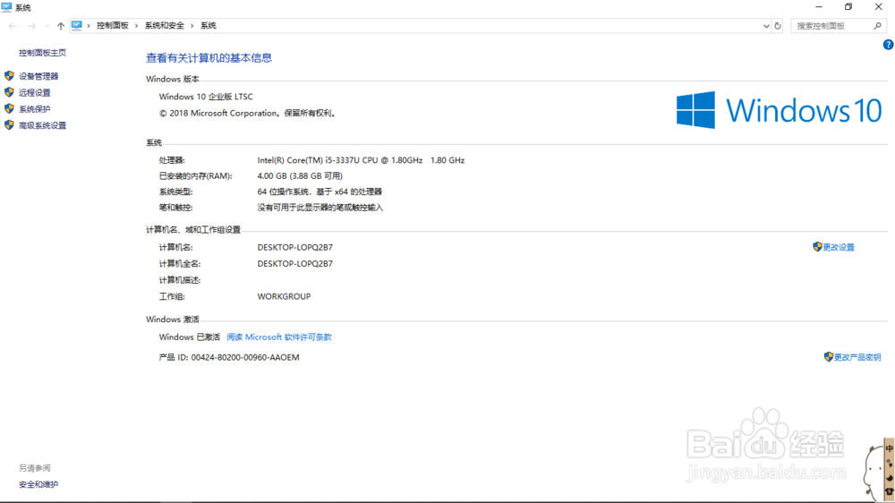Click the computer icon in address bar

76,25
